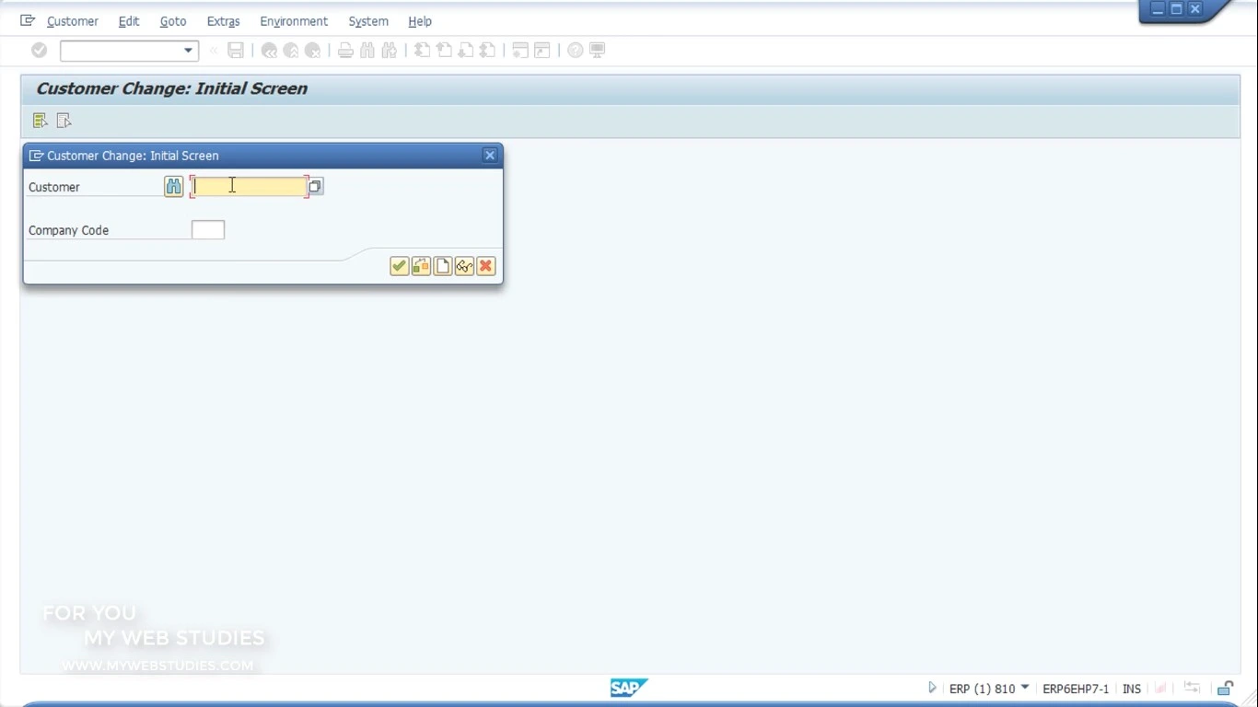
Task: Click the Last Page toolbar icon
Action: pos(488,51)
